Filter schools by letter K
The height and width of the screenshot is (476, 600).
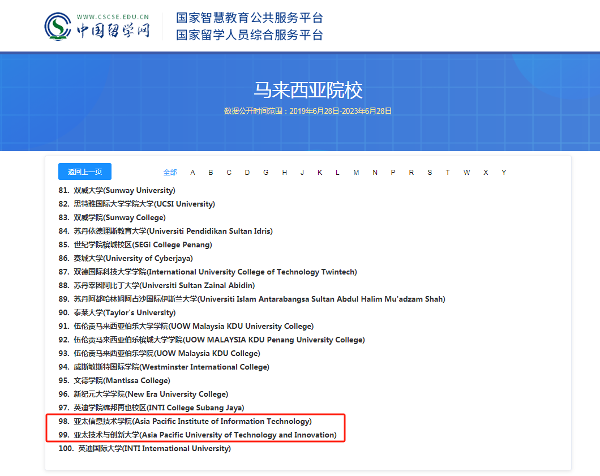(319, 173)
